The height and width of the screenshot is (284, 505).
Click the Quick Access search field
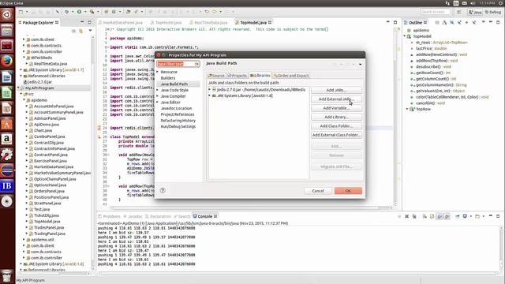435,12
